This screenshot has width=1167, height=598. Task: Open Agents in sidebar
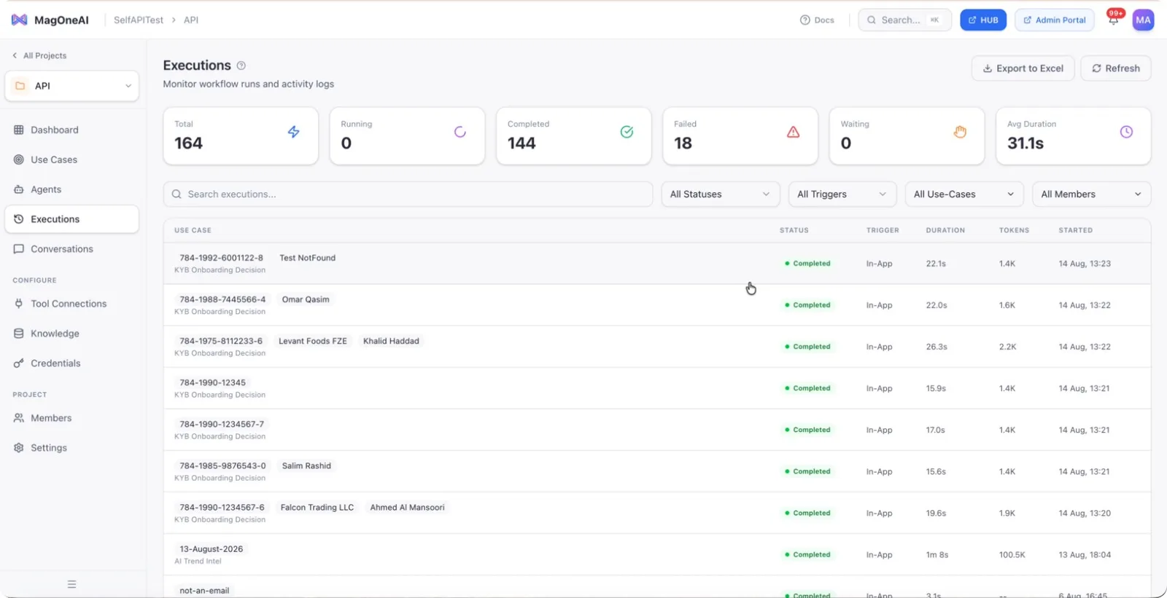point(71,189)
